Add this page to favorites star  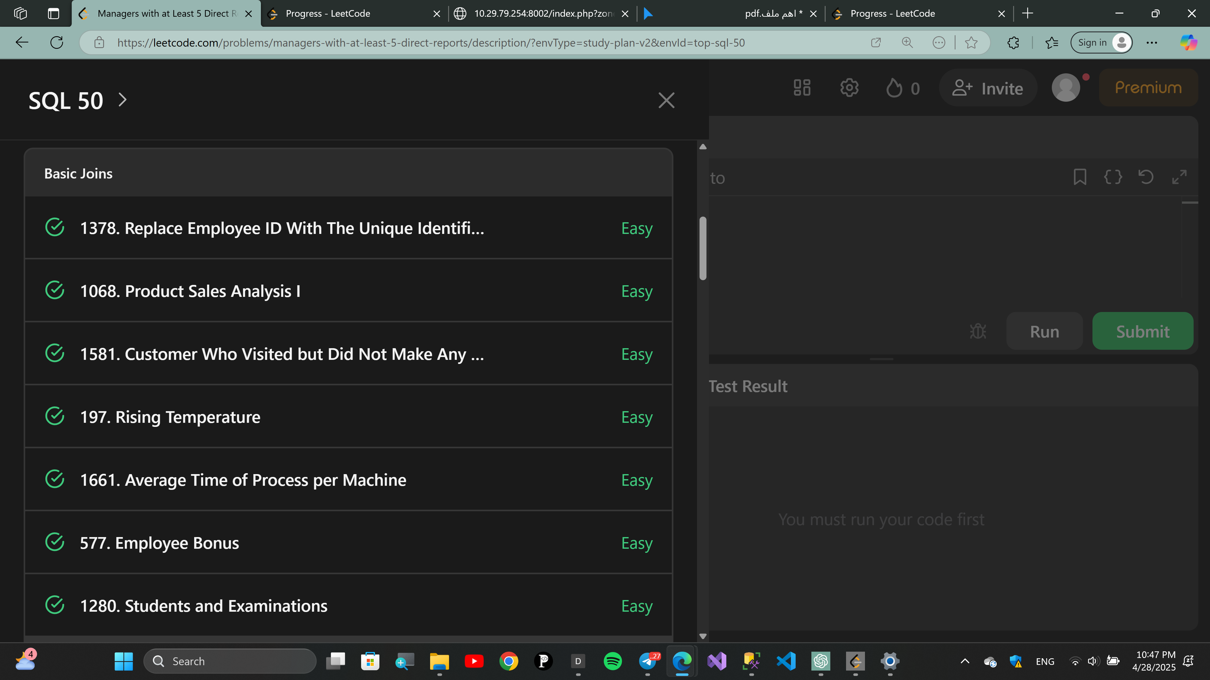tap(971, 42)
